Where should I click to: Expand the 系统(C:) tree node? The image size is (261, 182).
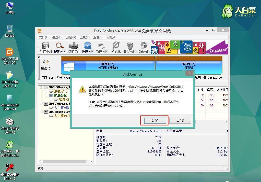pyautogui.click(x=46, y=92)
